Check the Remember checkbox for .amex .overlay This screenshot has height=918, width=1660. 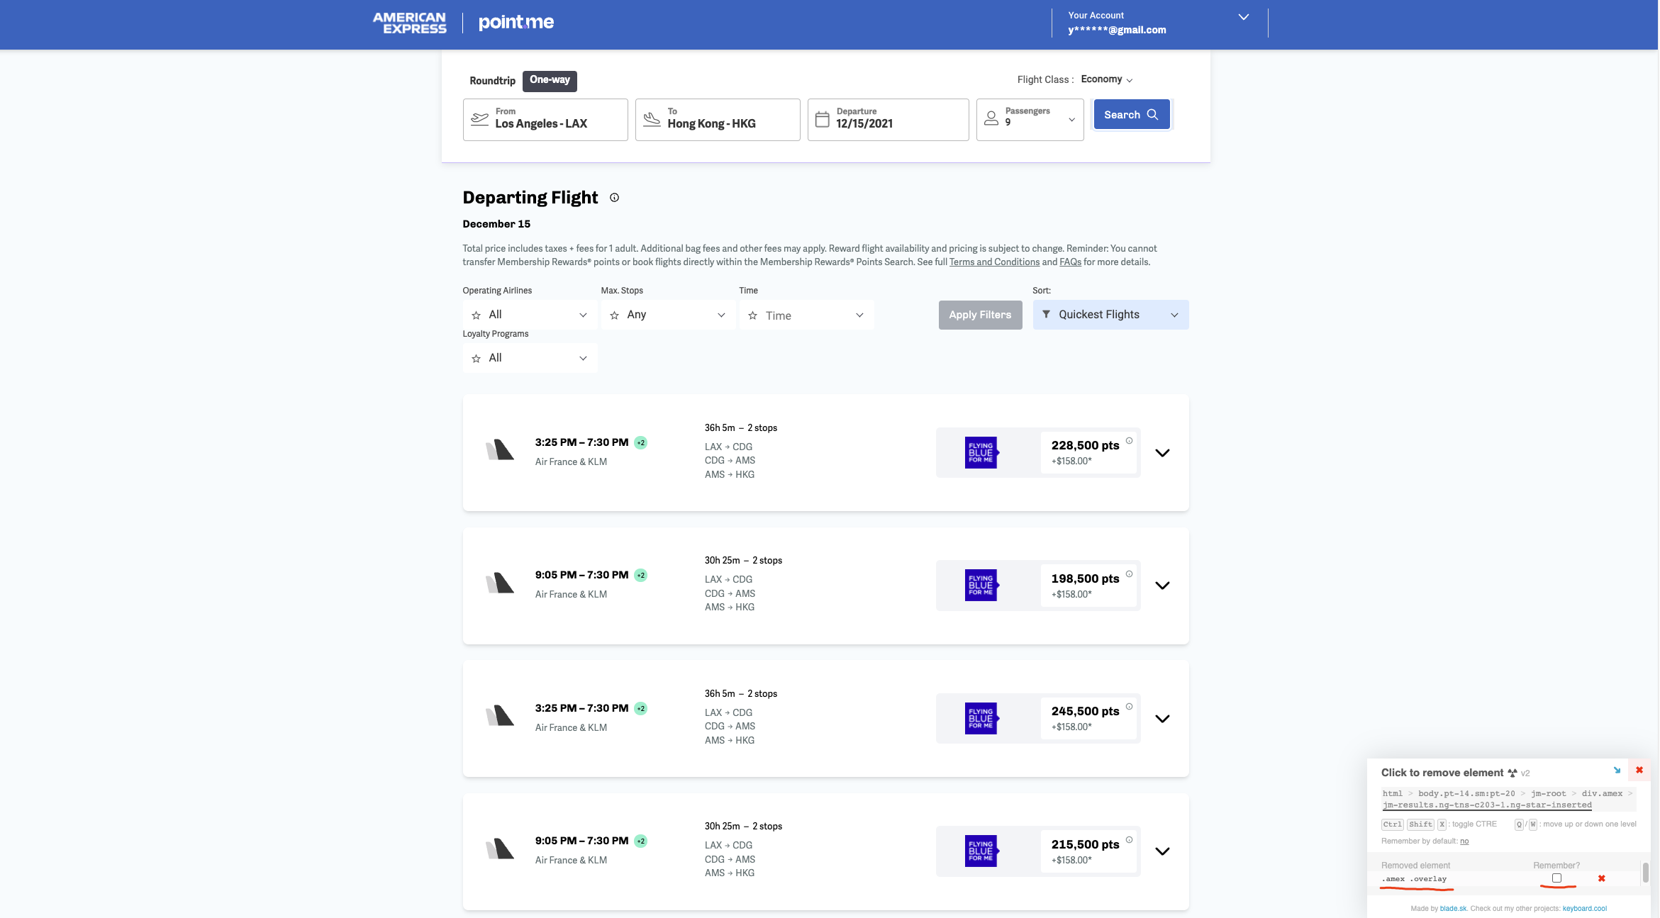(1556, 878)
